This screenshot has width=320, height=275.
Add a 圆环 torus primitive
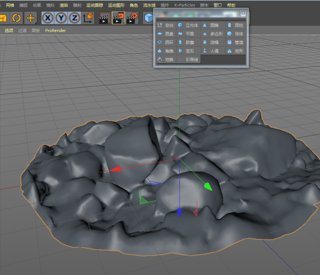[x=166, y=43]
